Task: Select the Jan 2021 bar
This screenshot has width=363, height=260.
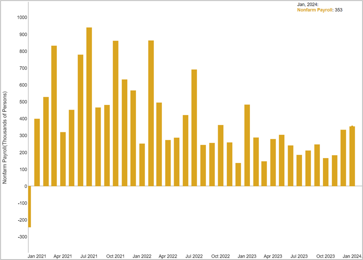Action: click(37, 153)
